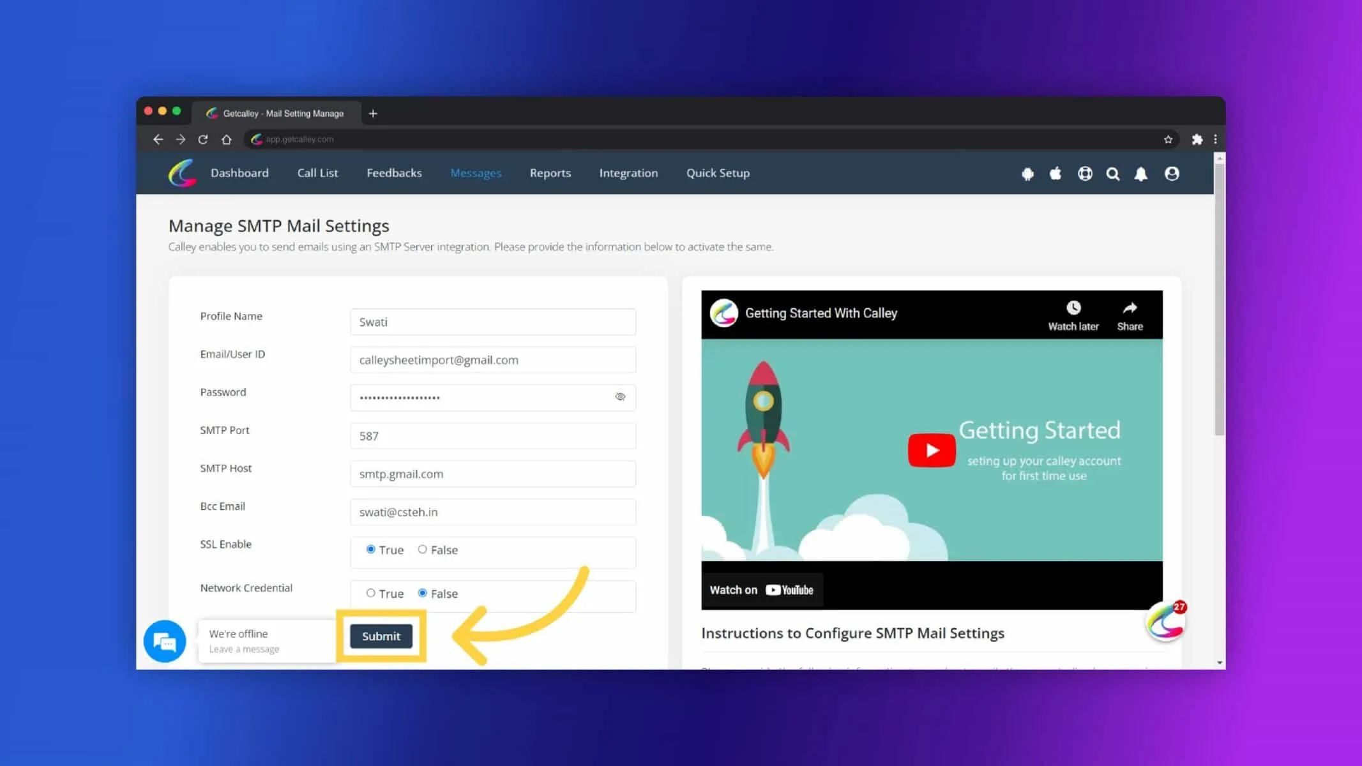The width and height of the screenshot is (1362, 766).
Task: Click the SMTP Port input field
Action: pos(493,436)
